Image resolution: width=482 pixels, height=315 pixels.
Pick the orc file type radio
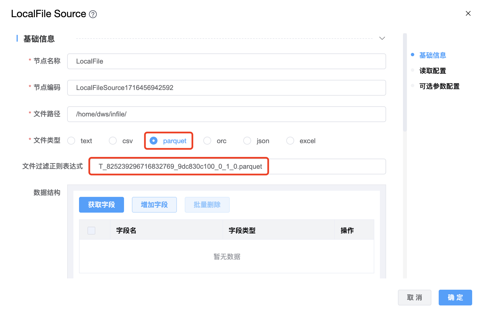coord(207,141)
